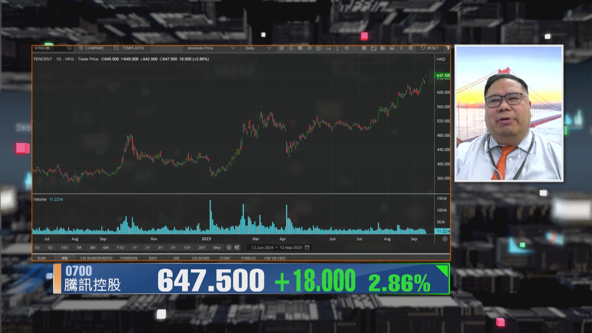Select the crosshair tool icon
This screenshot has height=333, width=592.
pos(328,48)
